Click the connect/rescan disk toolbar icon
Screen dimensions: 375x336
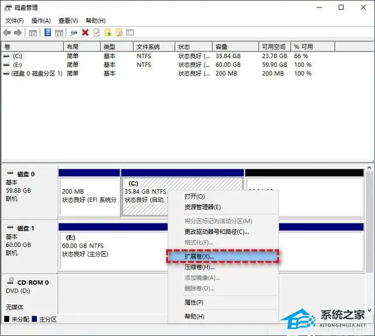click(74, 33)
